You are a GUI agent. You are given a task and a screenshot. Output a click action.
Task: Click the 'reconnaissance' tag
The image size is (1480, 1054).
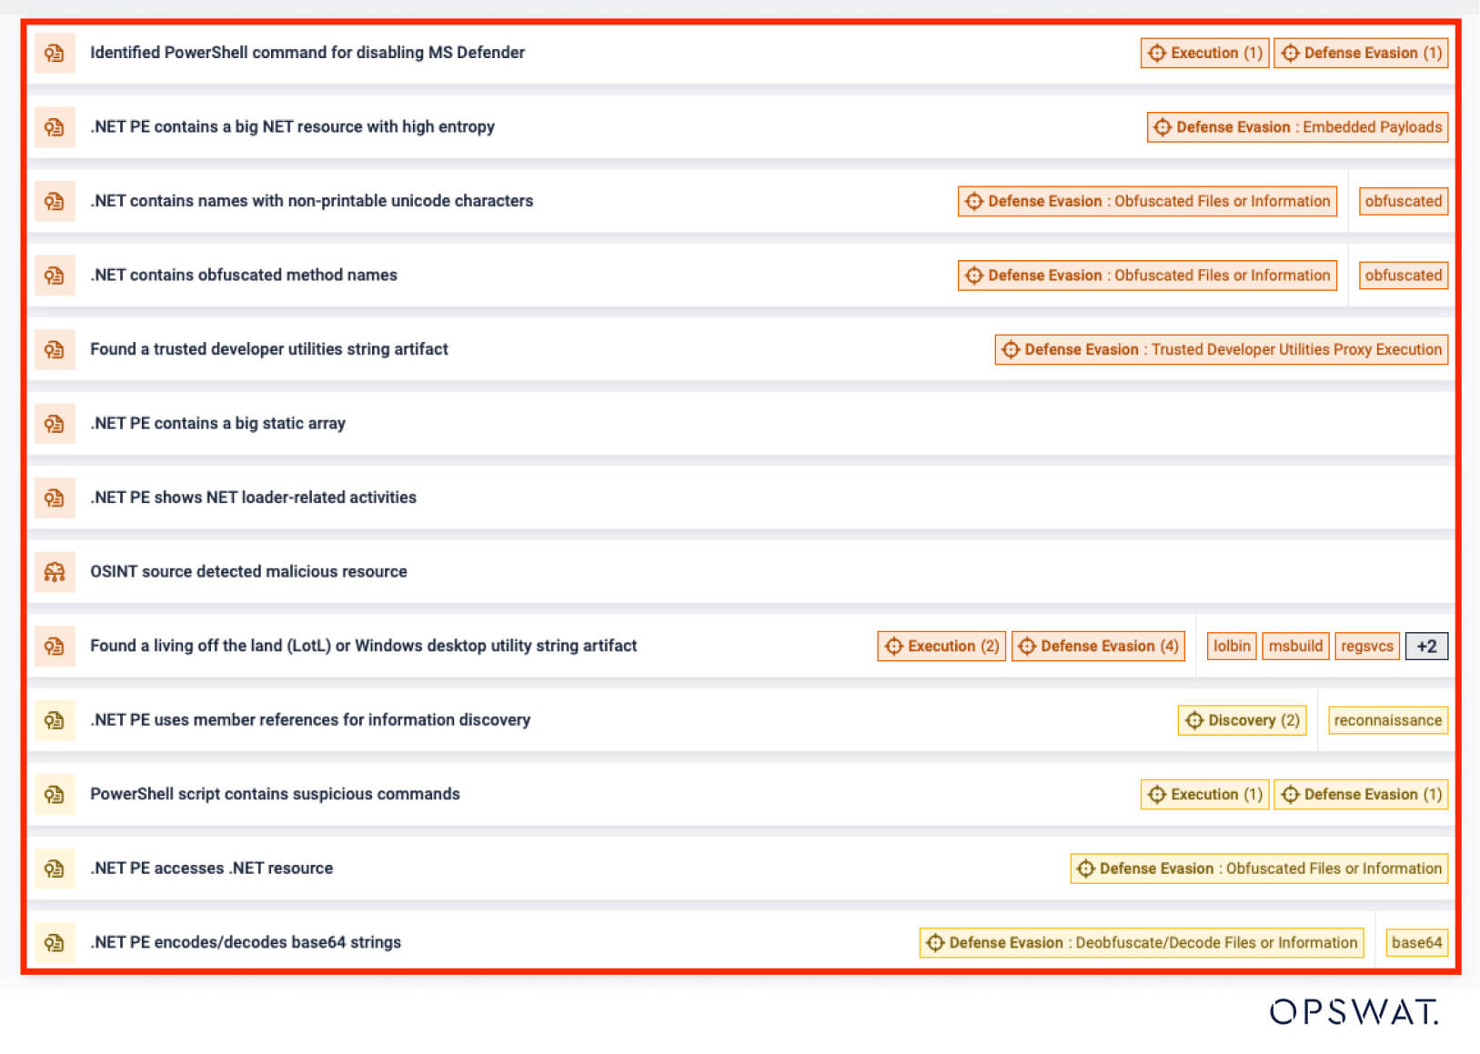tap(1387, 720)
